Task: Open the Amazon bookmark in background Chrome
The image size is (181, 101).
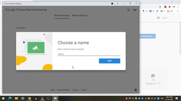Action: coord(145,11)
